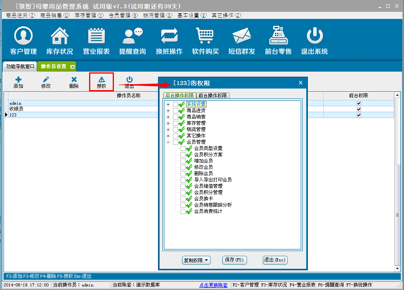Click 换班操作 shift change icon
Screen dimensions: 404x290
[169, 41]
